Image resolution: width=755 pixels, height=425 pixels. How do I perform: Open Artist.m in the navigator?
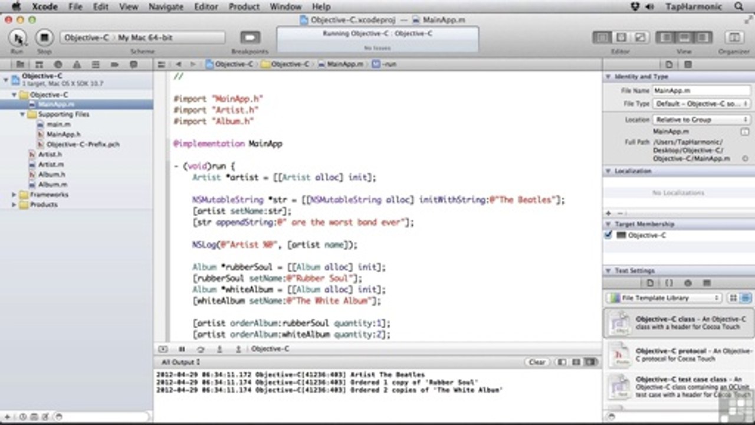pos(50,165)
